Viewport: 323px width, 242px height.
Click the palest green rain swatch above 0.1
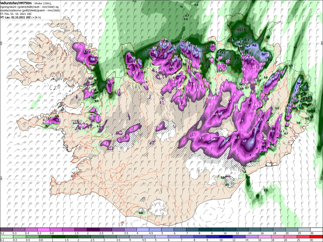pyautogui.click(x=6, y=236)
